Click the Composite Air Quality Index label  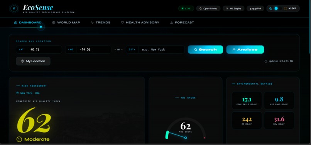coord(38,101)
